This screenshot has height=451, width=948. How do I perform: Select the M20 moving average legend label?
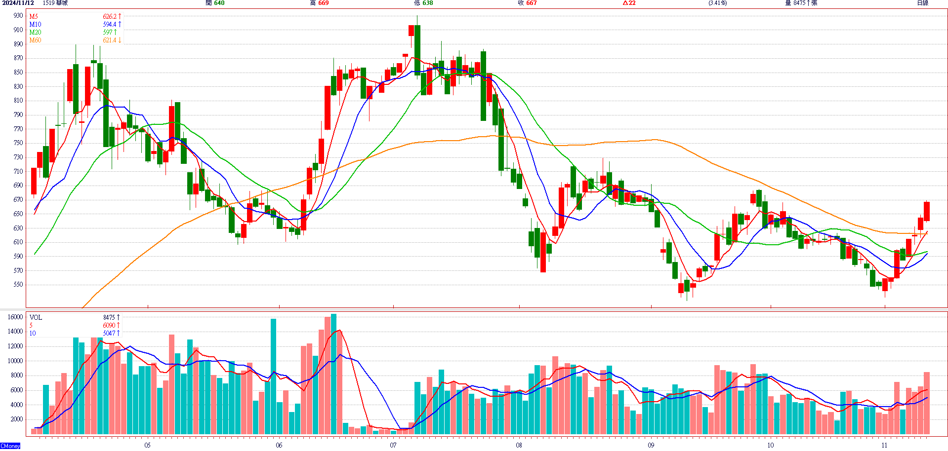click(35, 32)
